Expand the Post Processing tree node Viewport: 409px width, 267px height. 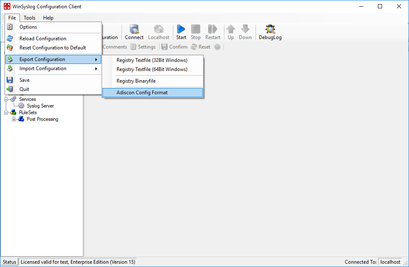[14, 119]
